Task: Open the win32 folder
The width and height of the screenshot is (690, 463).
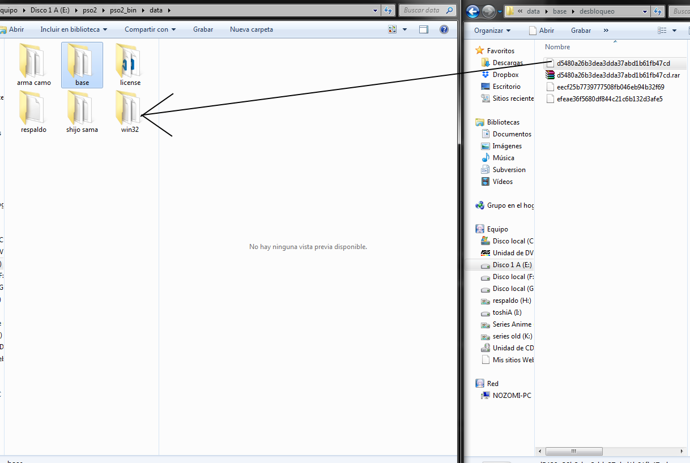Action: coord(129,110)
